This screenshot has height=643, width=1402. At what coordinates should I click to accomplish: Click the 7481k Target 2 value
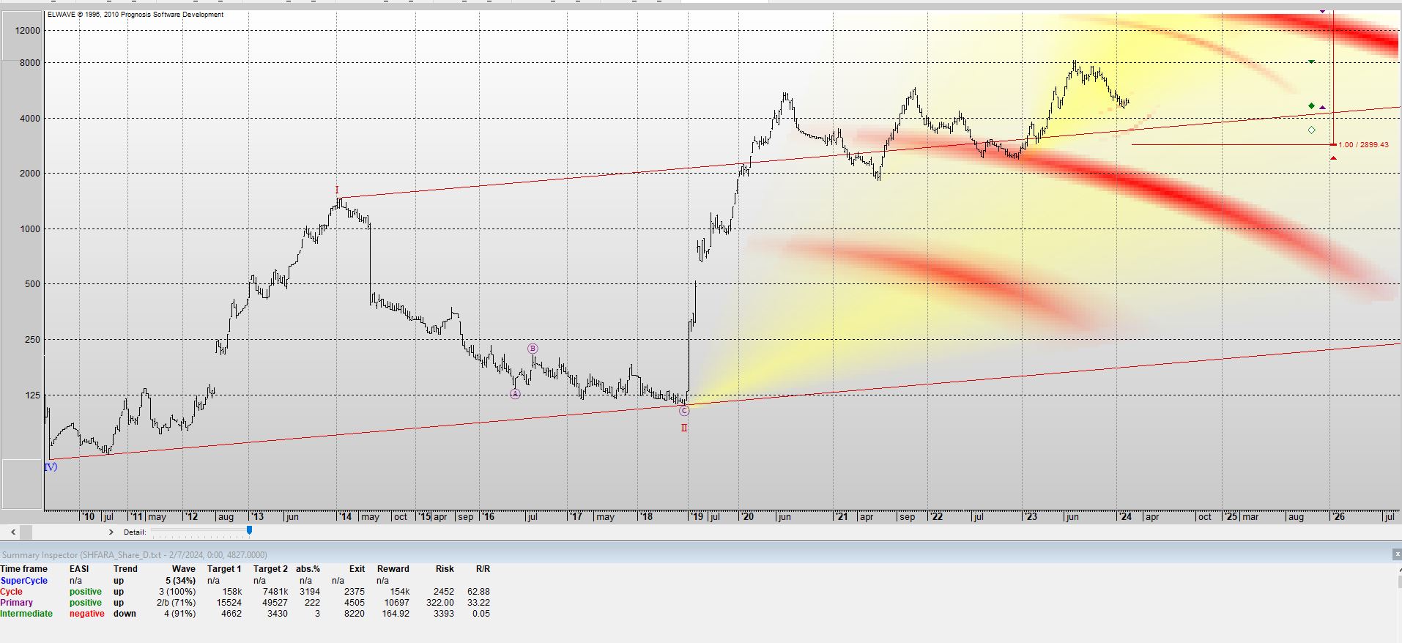coord(275,592)
